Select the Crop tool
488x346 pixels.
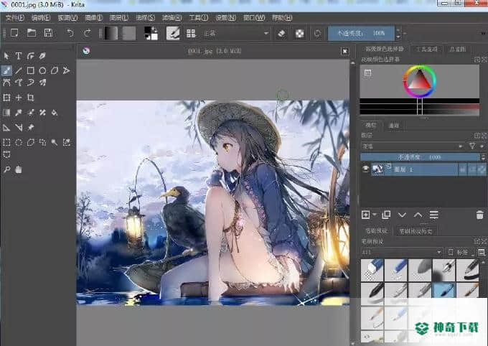pos(30,98)
